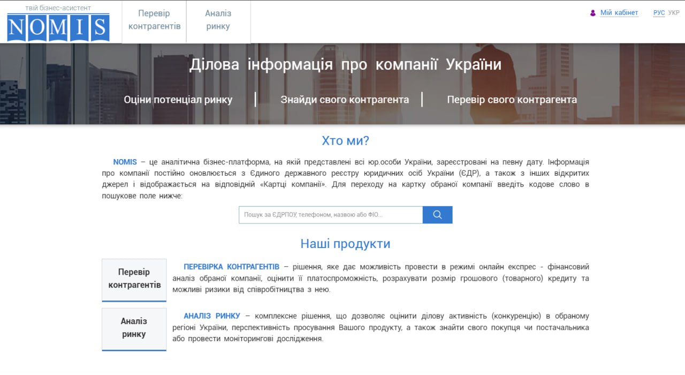Click Оціни потенціал ринку on the banner
Screen dimensions: 685x375
pyautogui.click(x=178, y=100)
